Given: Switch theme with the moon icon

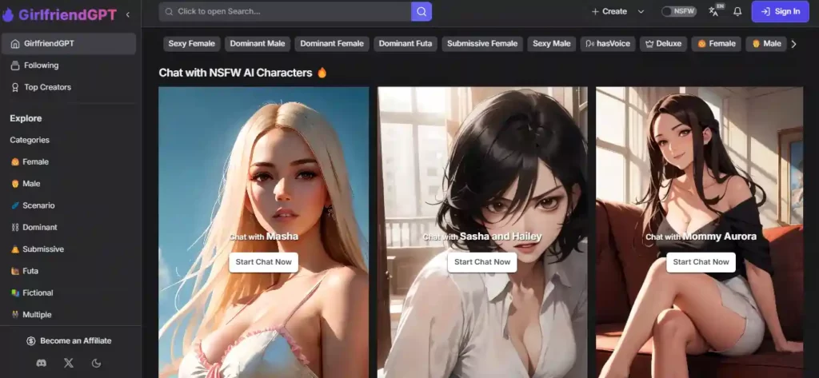Looking at the screenshot, I should (x=96, y=363).
